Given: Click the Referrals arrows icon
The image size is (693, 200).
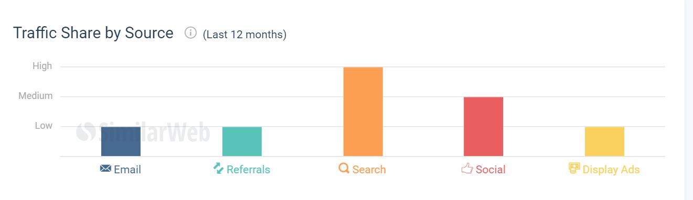Looking at the screenshot, I should [x=218, y=168].
